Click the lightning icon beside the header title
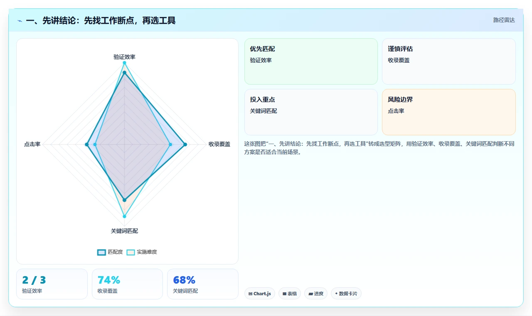Screen dimensions: 532x316 point(20,21)
